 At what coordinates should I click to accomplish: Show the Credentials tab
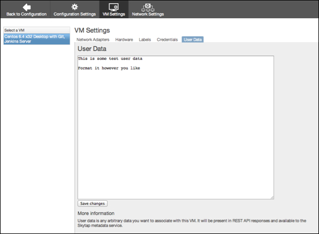(167, 39)
